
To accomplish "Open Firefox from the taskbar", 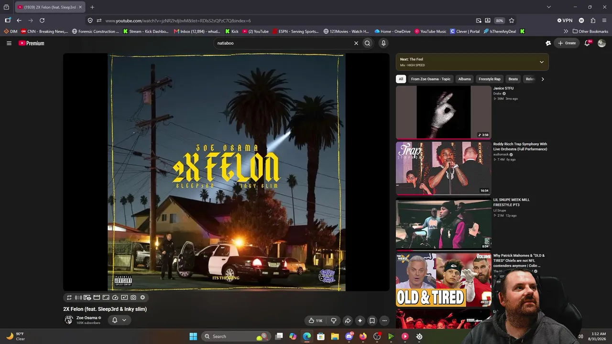I will tap(363, 336).
